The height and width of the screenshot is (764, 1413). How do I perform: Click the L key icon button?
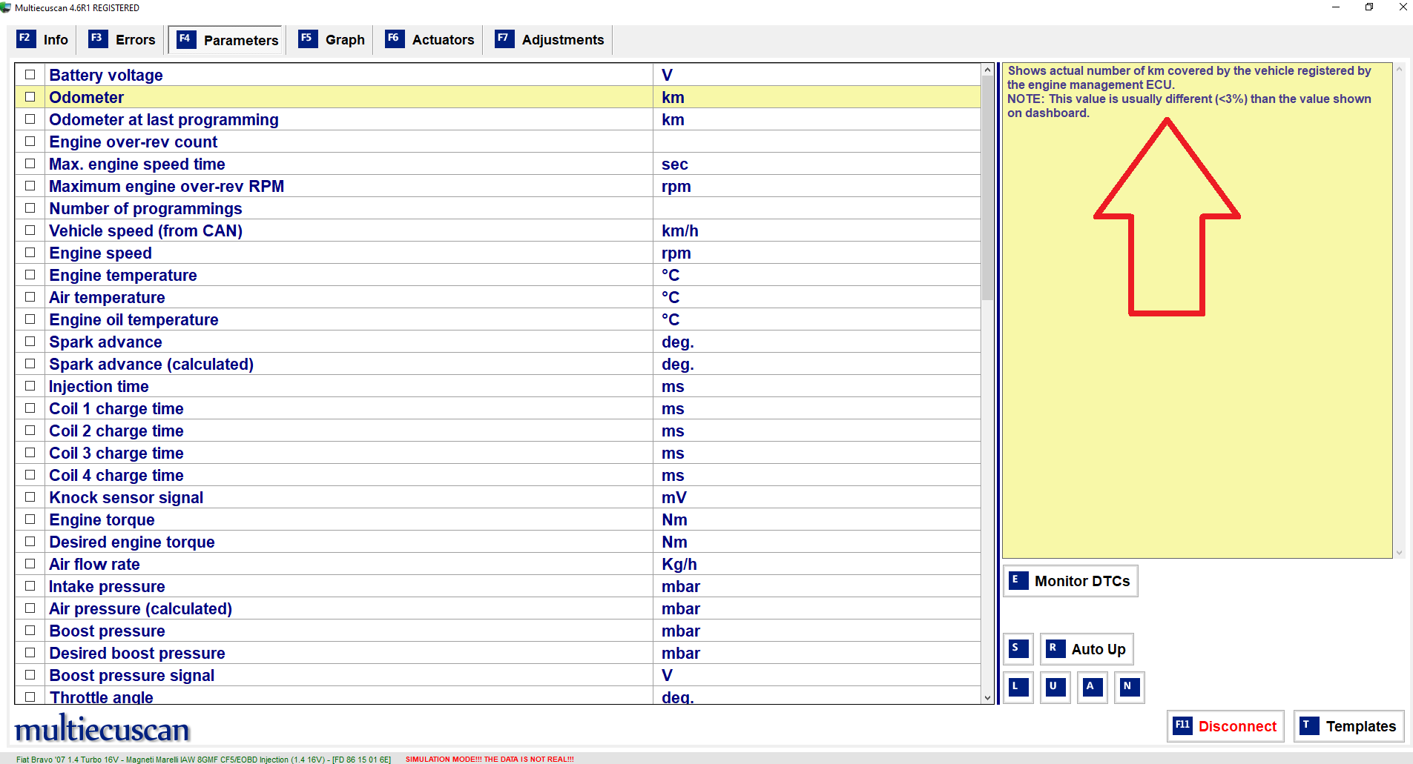click(1018, 687)
